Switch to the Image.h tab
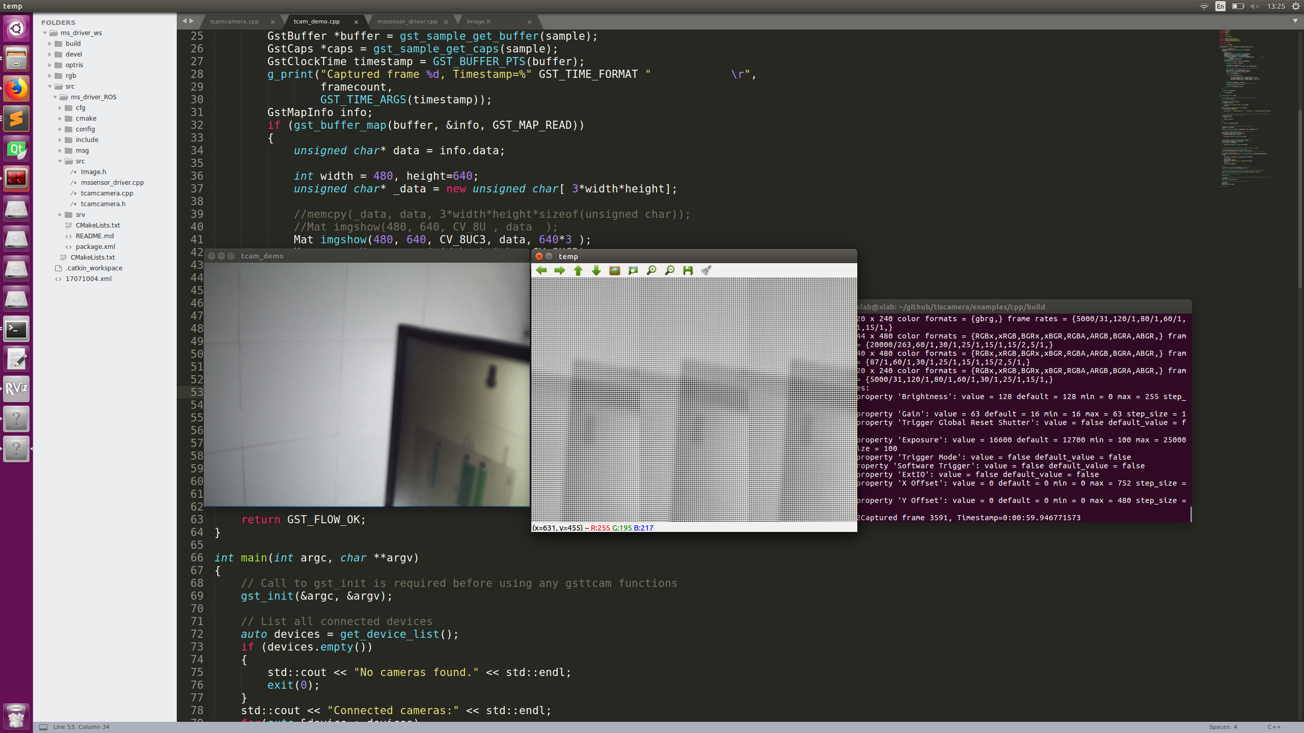This screenshot has width=1304, height=733. pos(479,21)
